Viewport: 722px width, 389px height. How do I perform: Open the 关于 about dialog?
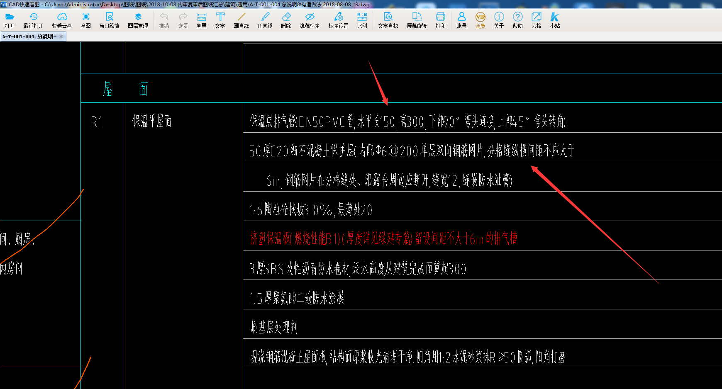click(499, 20)
